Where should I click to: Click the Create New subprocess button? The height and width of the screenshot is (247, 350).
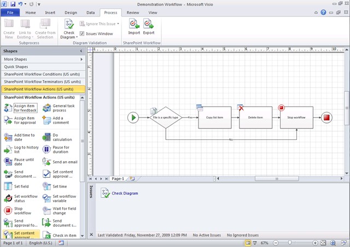coord(9,29)
